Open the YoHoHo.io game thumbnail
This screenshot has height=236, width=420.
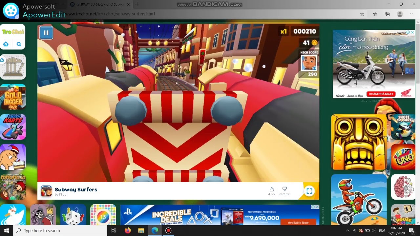13,187
